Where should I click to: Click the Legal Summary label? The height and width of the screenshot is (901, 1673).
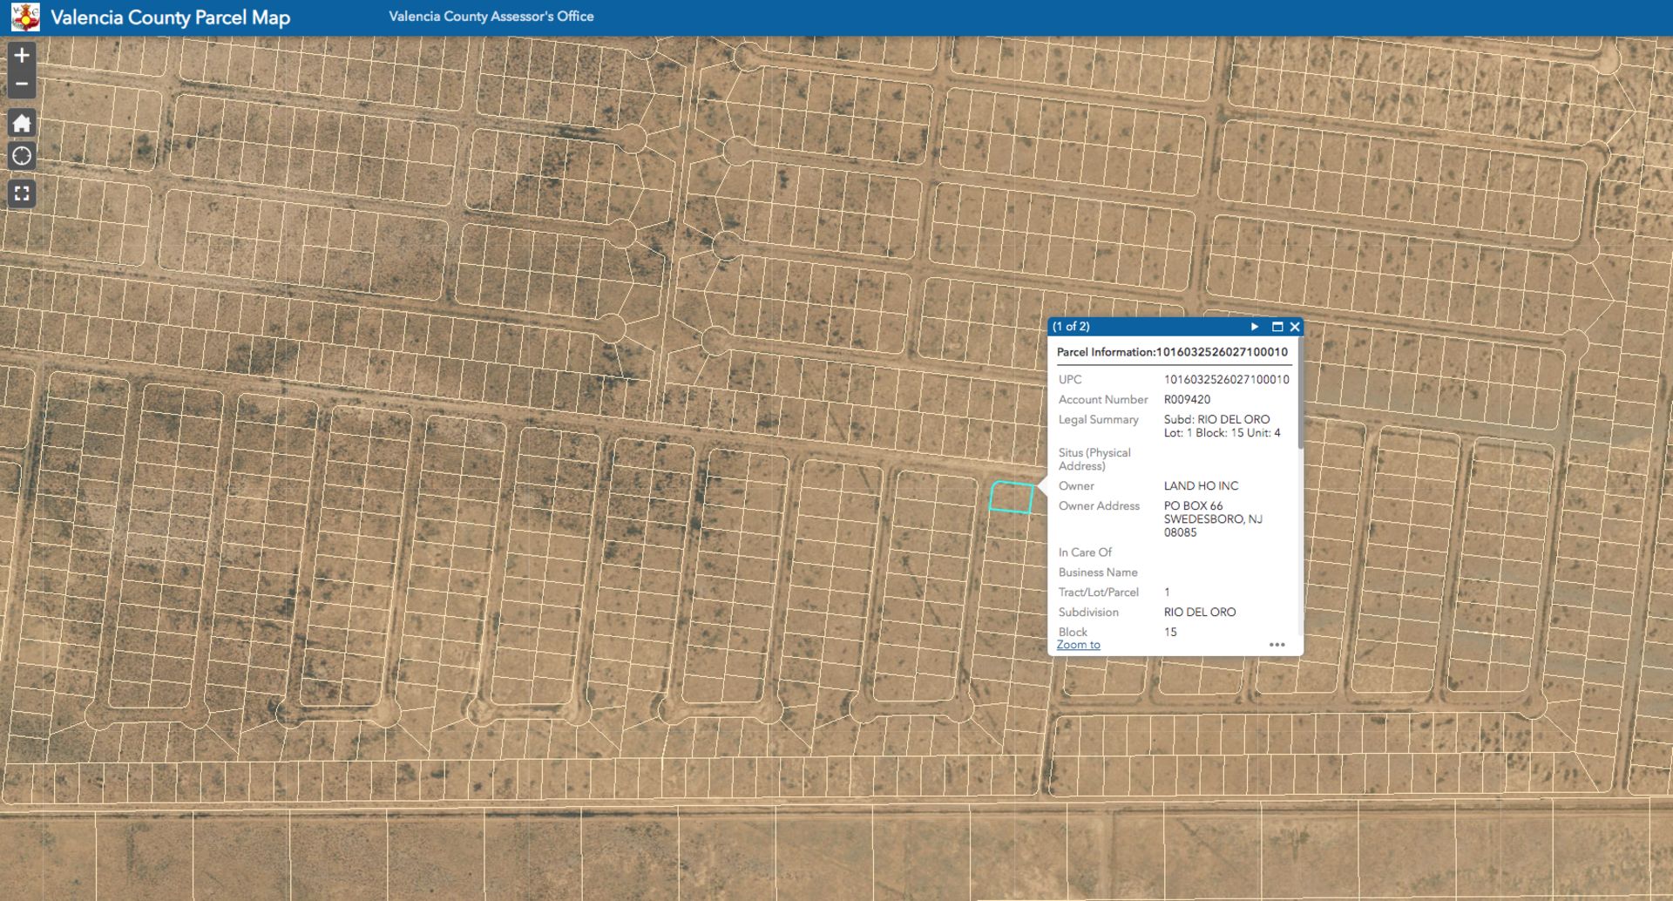(x=1099, y=420)
